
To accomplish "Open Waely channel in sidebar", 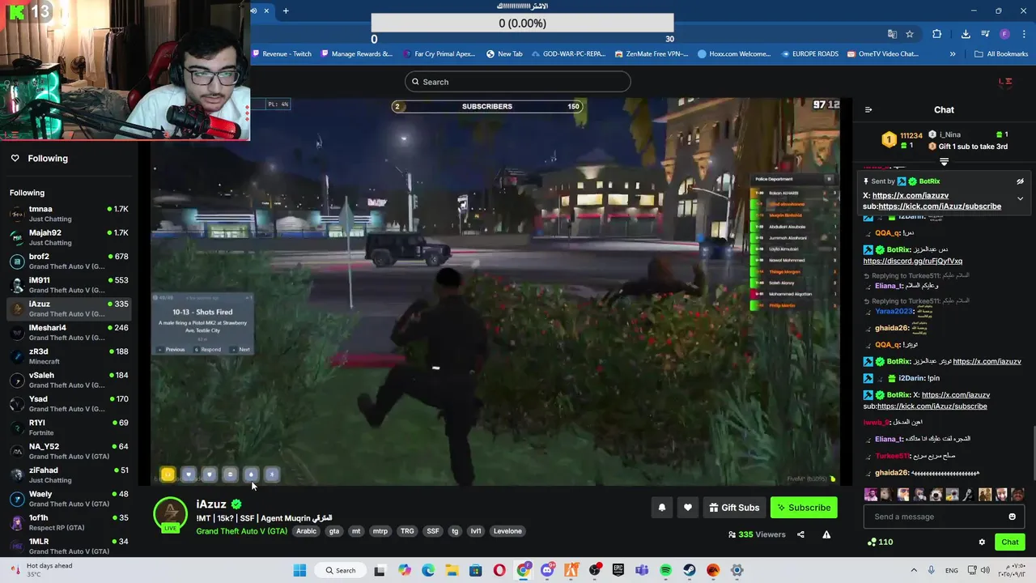I will (69, 499).
